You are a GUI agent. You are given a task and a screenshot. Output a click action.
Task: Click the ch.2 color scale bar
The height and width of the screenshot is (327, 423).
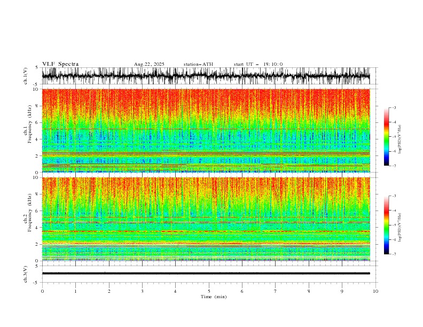click(x=386, y=225)
